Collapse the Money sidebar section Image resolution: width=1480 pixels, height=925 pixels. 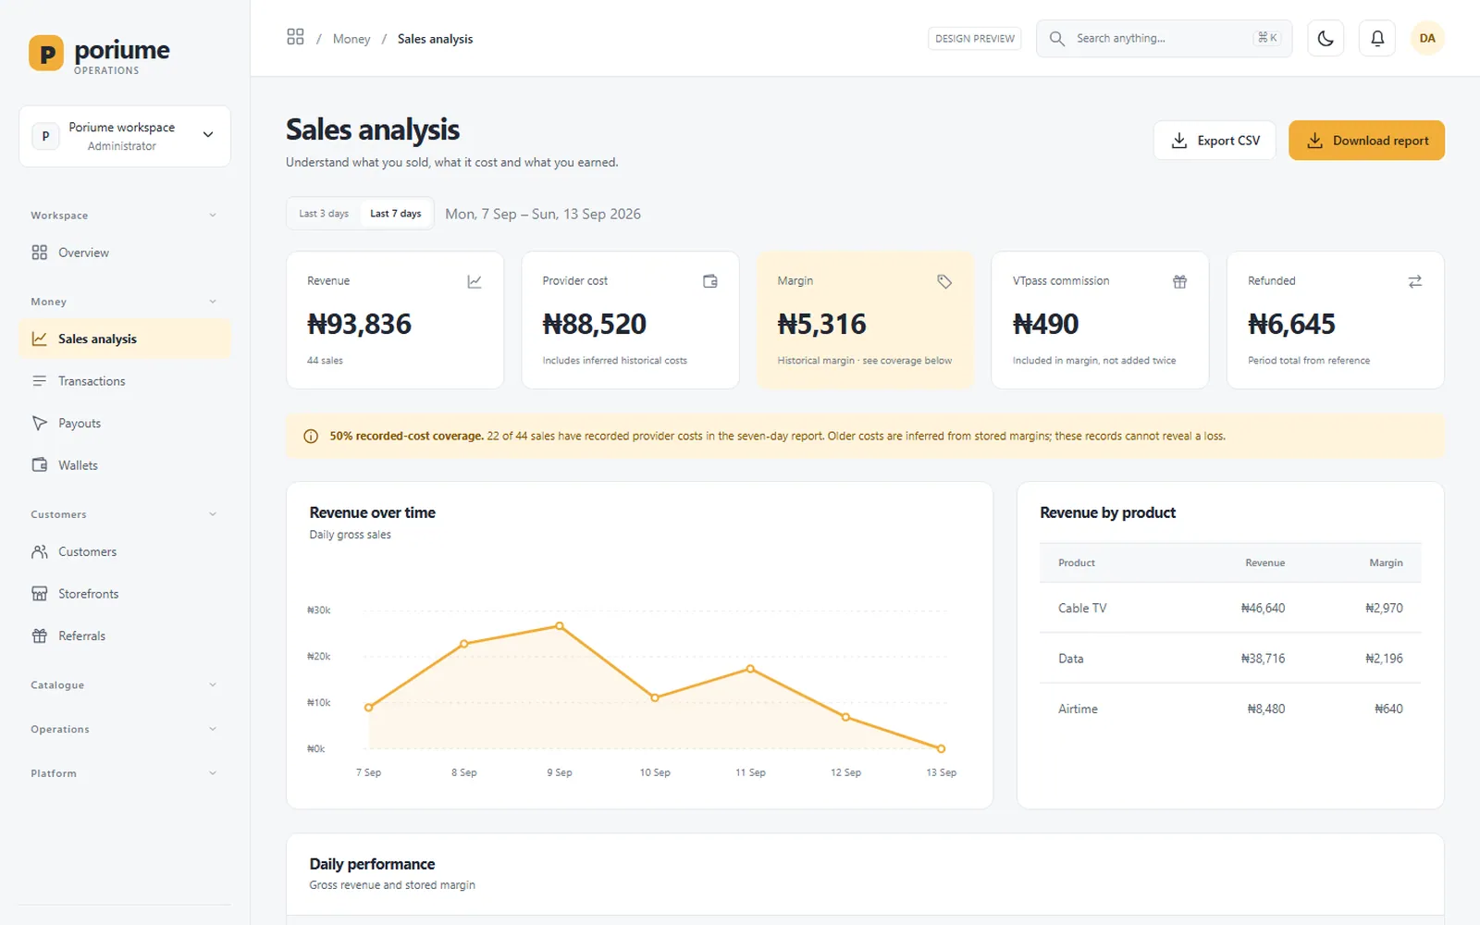[124, 302]
